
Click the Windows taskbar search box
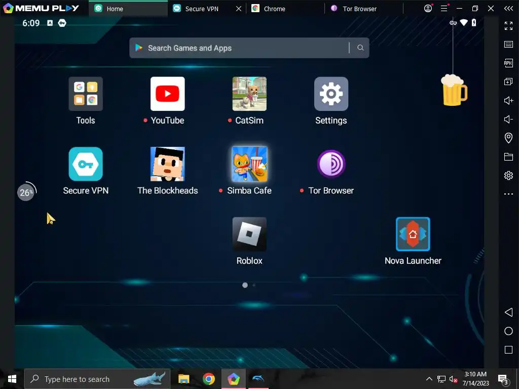[x=97, y=379]
